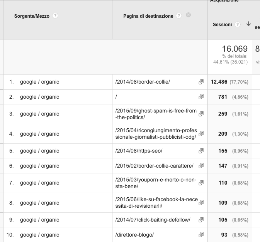Open google / organic link in row 8
The height and width of the screenshot is (242, 260).
click(x=39, y=203)
